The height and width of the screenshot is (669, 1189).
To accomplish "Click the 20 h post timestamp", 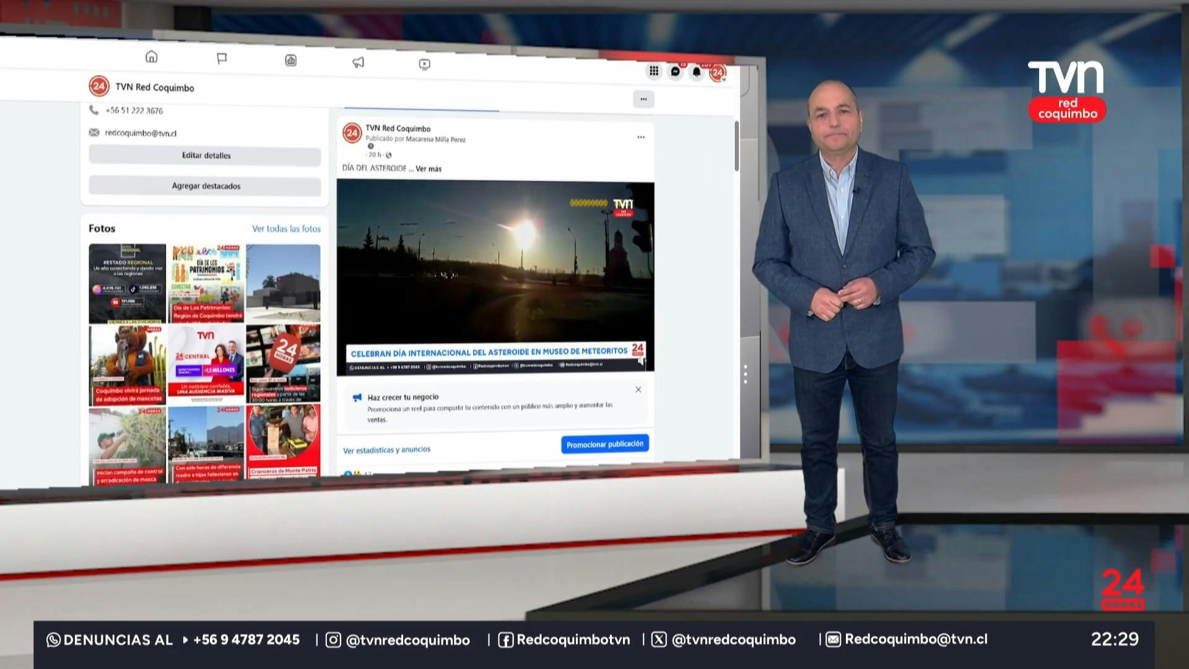I will pyautogui.click(x=375, y=155).
